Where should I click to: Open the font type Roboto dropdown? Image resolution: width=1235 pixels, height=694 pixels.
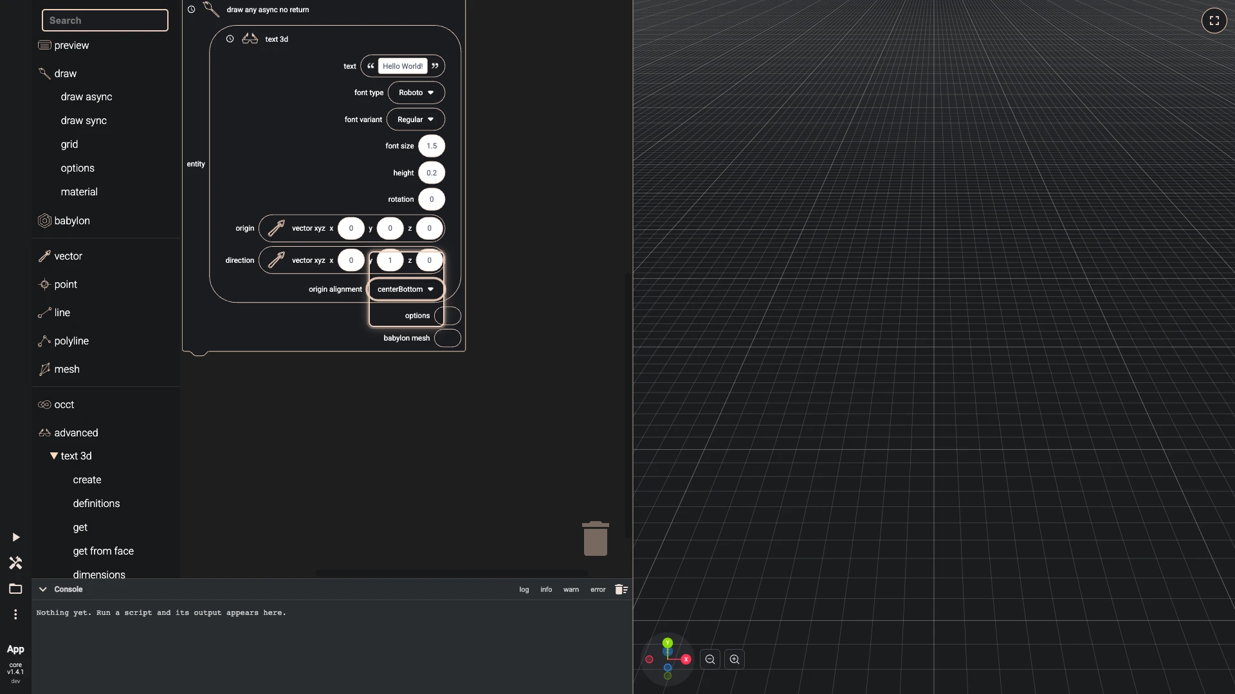(416, 93)
